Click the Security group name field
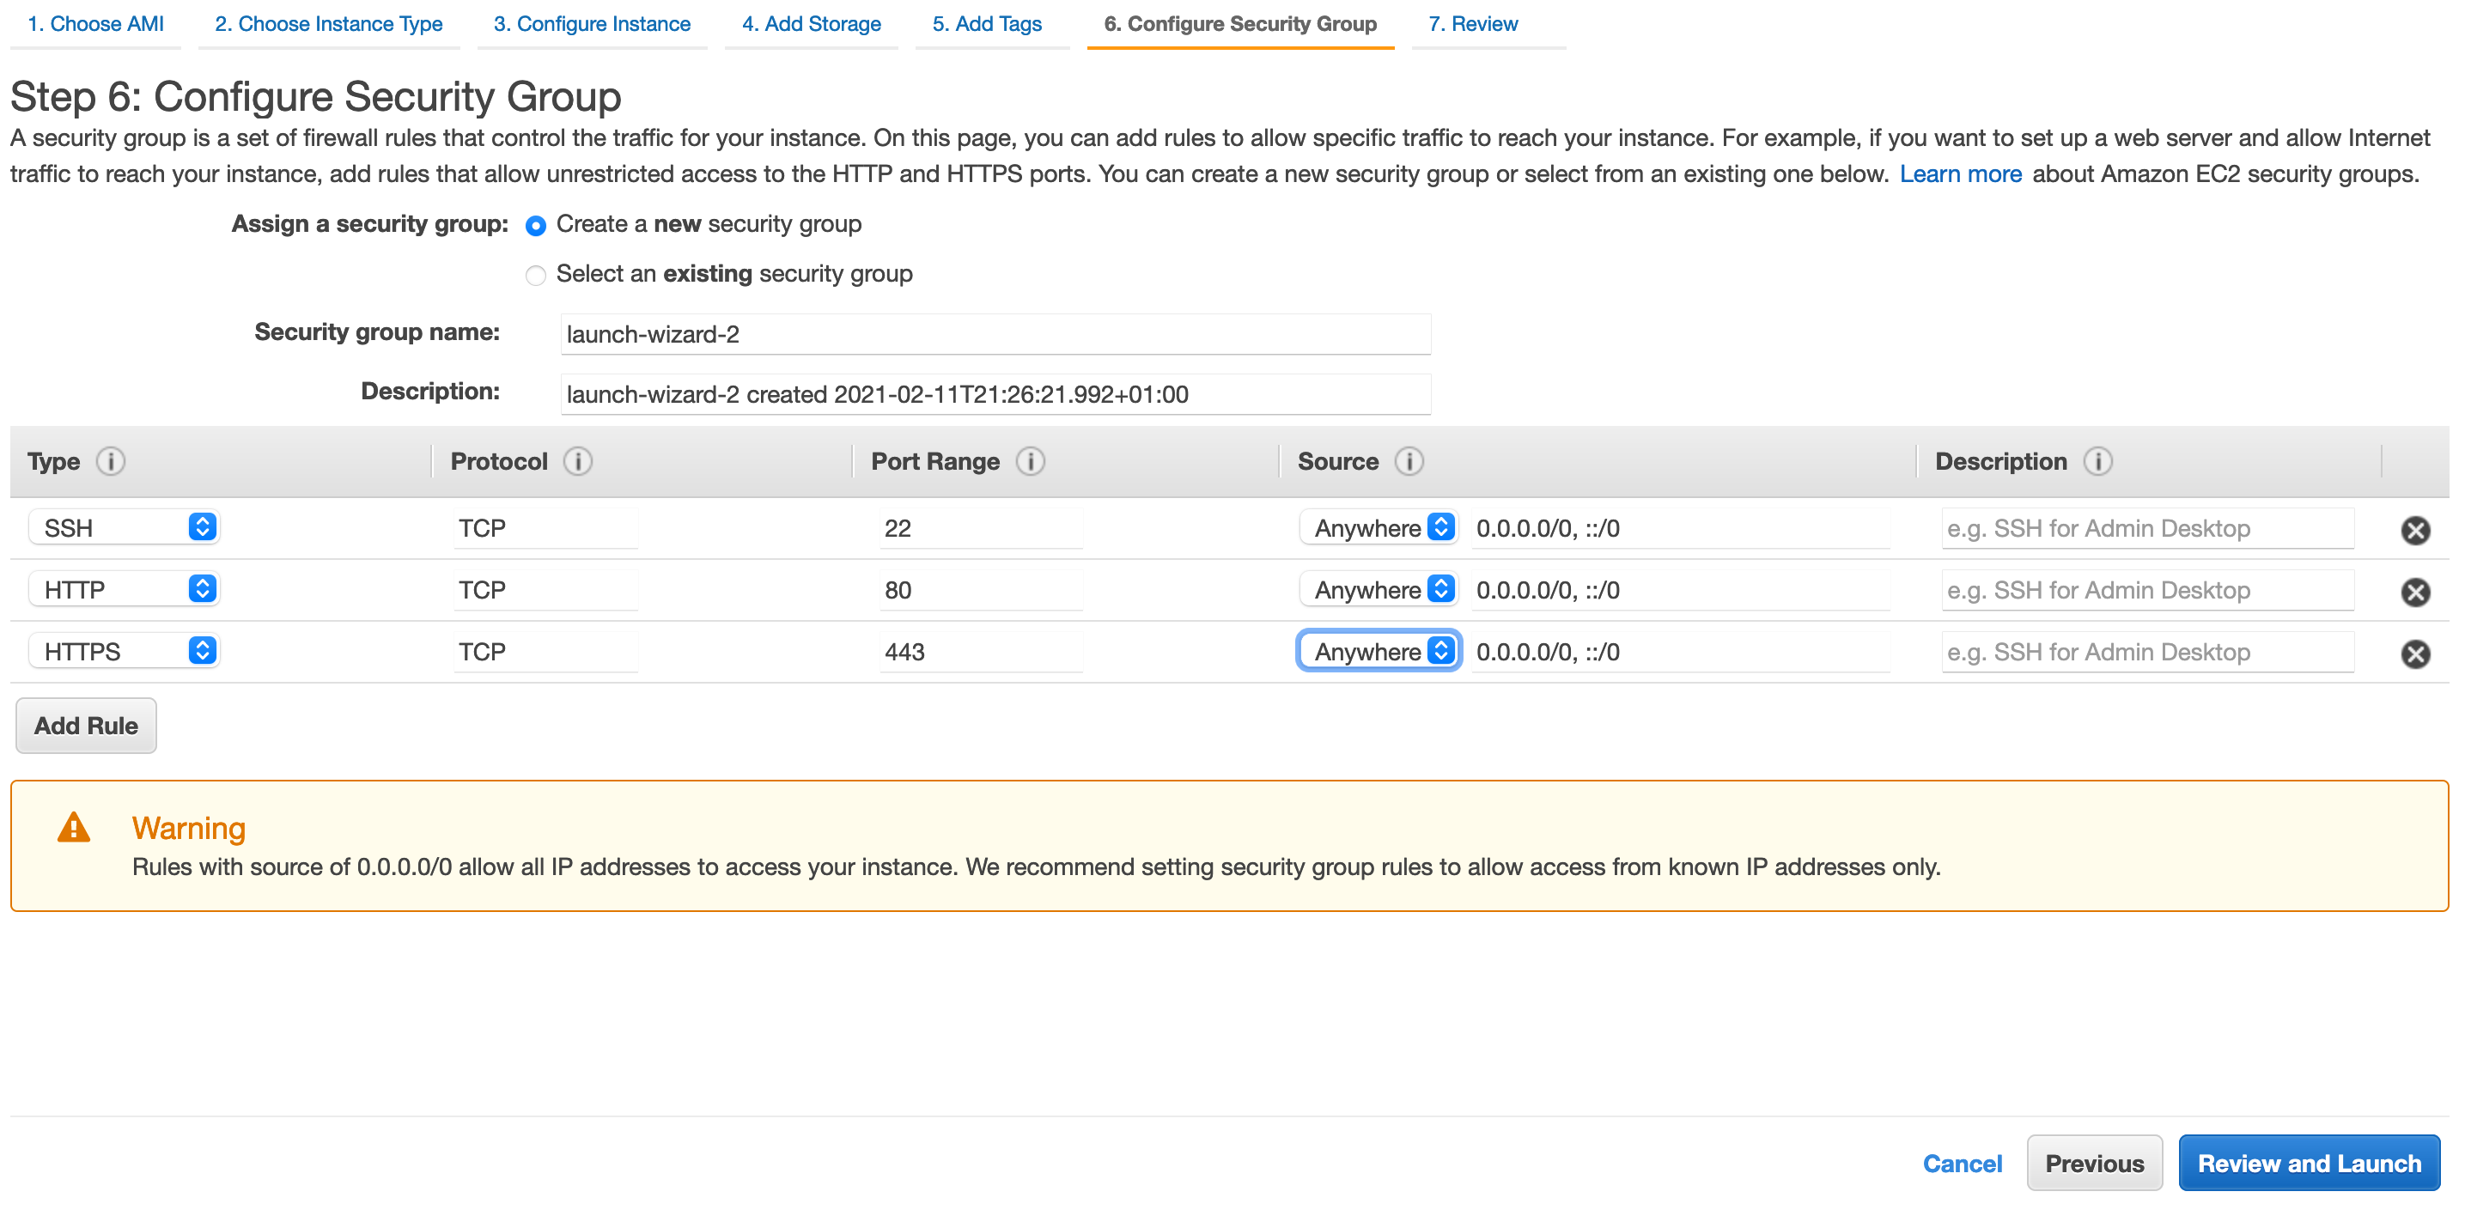This screenshot has height=1216, width=2465. [x=995, y=335]
